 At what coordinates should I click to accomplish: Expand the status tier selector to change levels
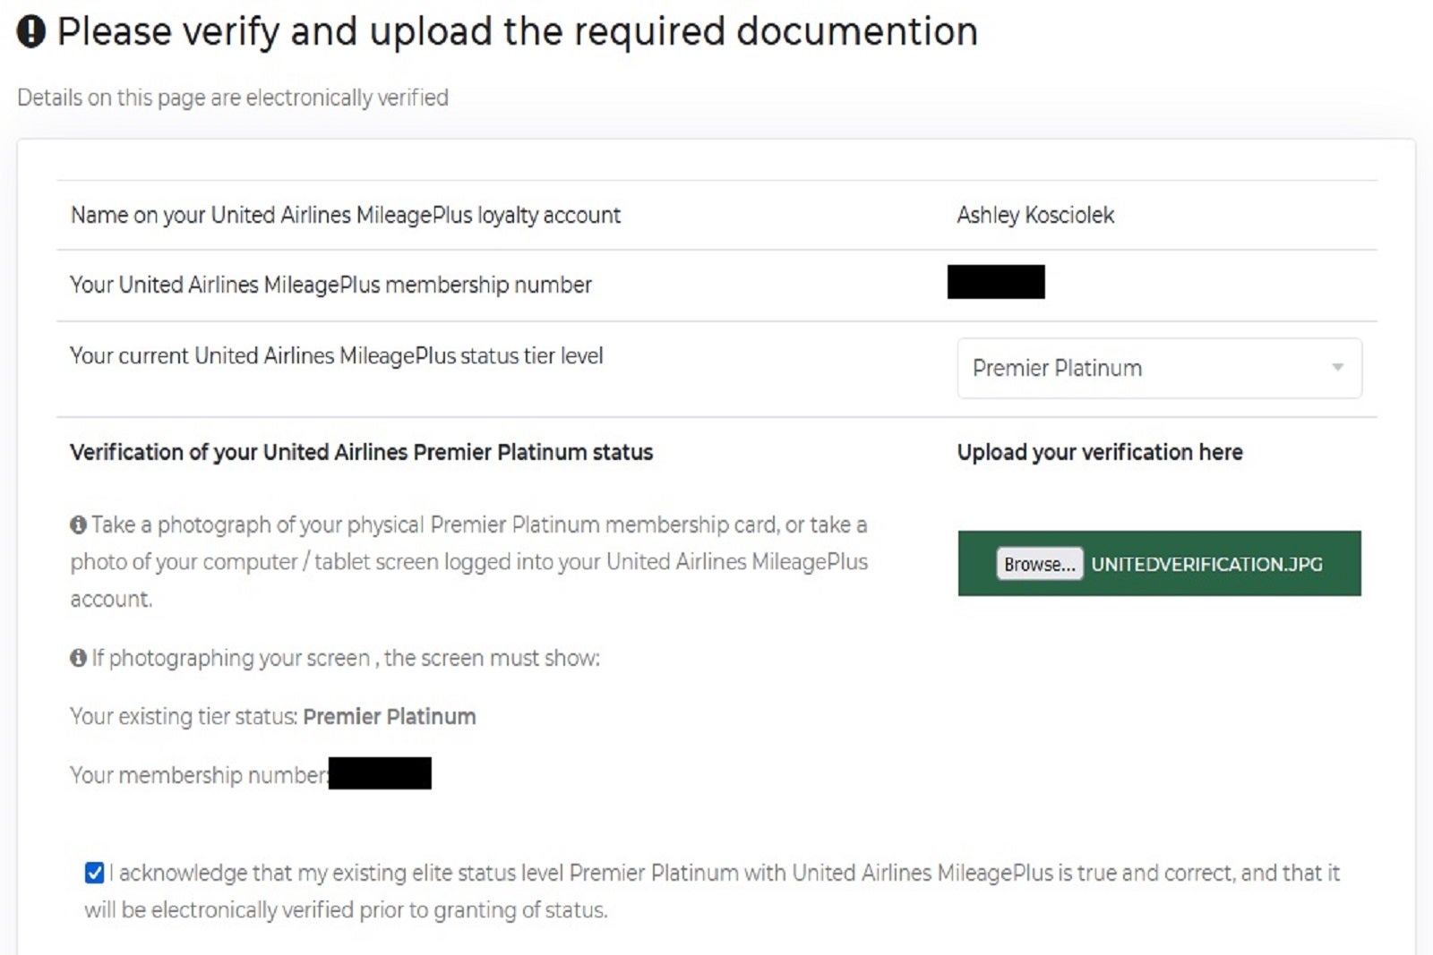1158,368
